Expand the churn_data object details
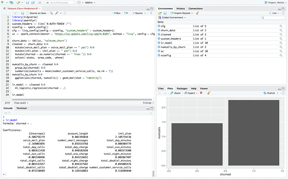 tap(159, 30)
